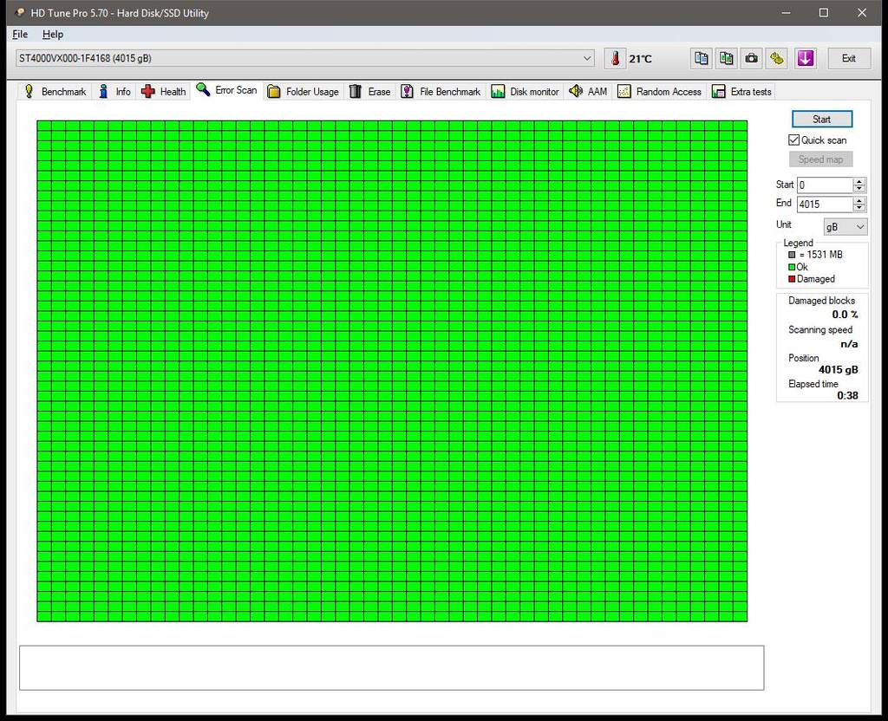Open the Health tab
Image resolution: width=888 pixels, height=721 pixels.
click(163, 91)
